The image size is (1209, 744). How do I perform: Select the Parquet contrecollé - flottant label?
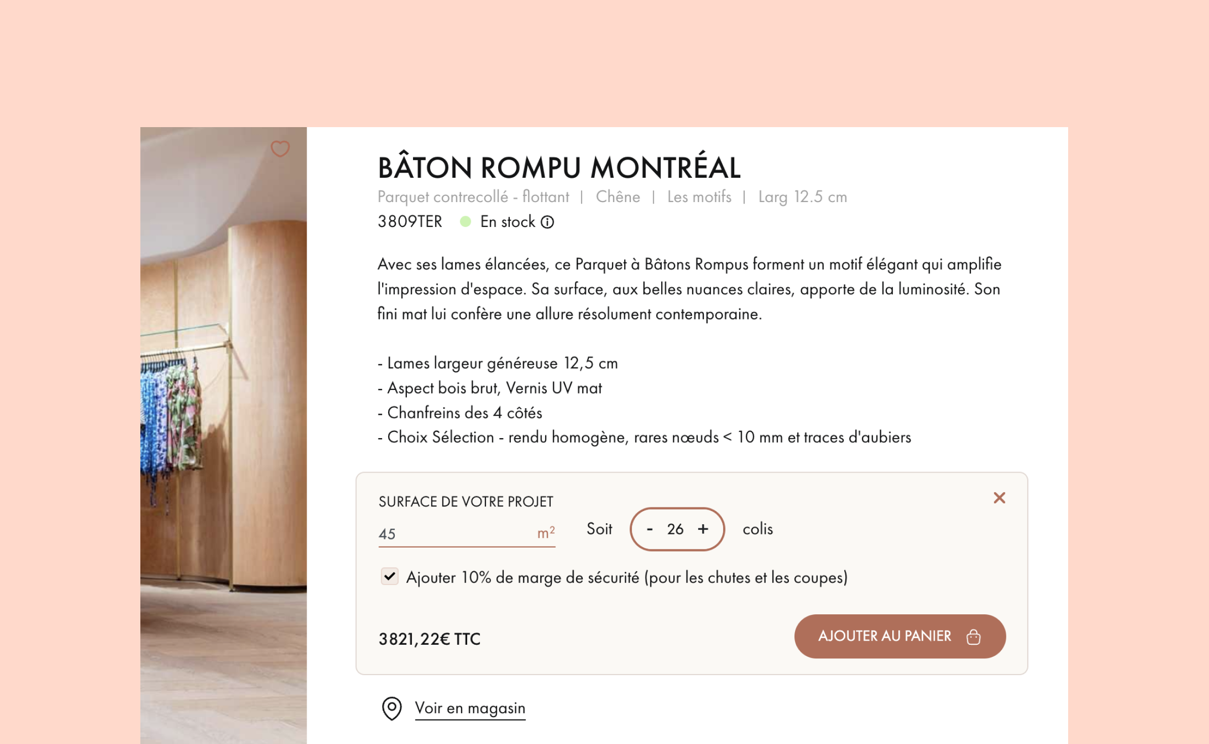[x=473, y=197]
